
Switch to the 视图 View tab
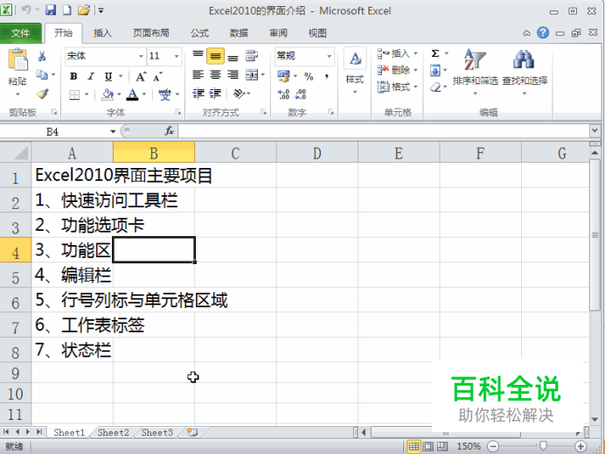pos(317,33)
